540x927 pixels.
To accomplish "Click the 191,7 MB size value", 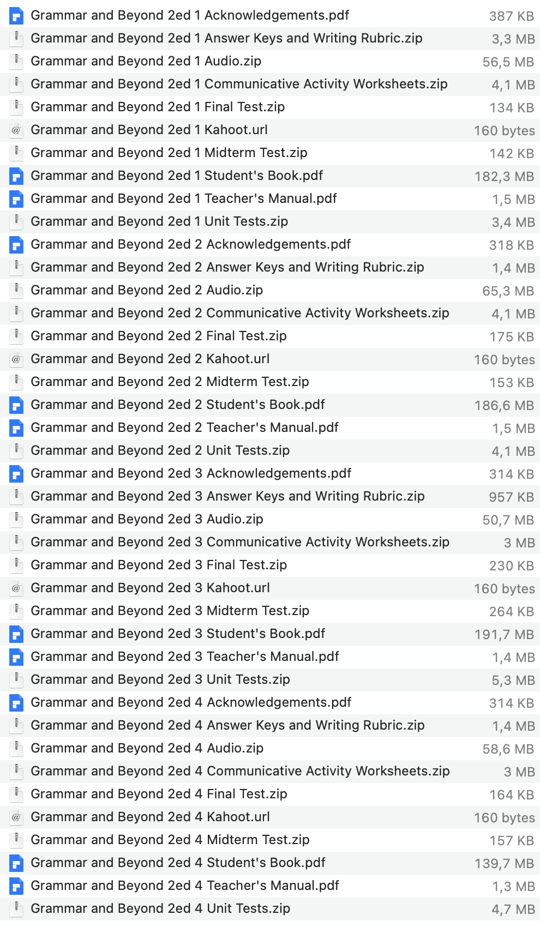I will click(505, 635).
